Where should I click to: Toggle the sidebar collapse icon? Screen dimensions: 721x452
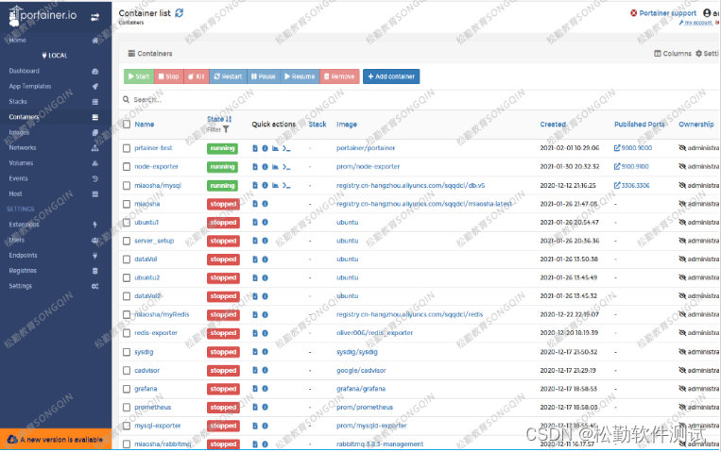click(x=94, y=17)
